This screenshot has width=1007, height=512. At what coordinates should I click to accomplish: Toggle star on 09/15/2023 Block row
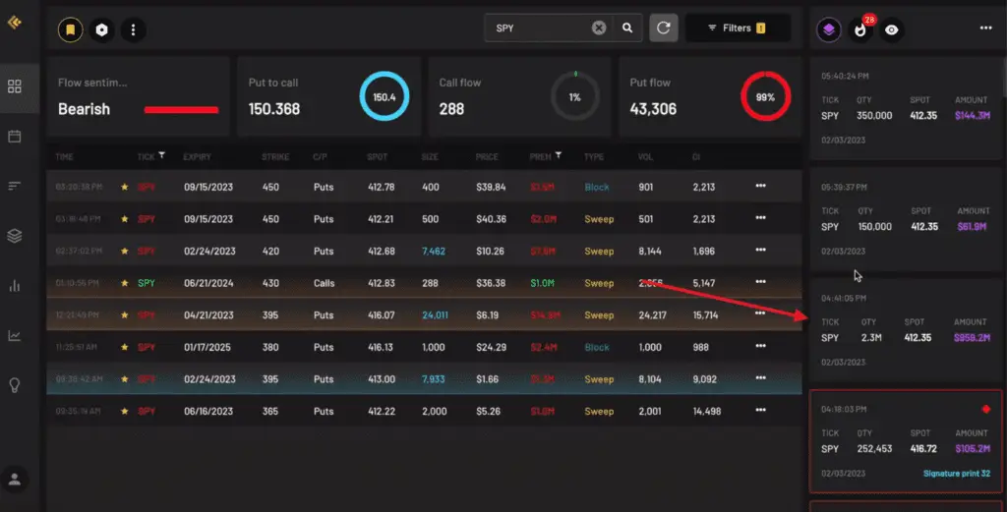click(125, 187)
